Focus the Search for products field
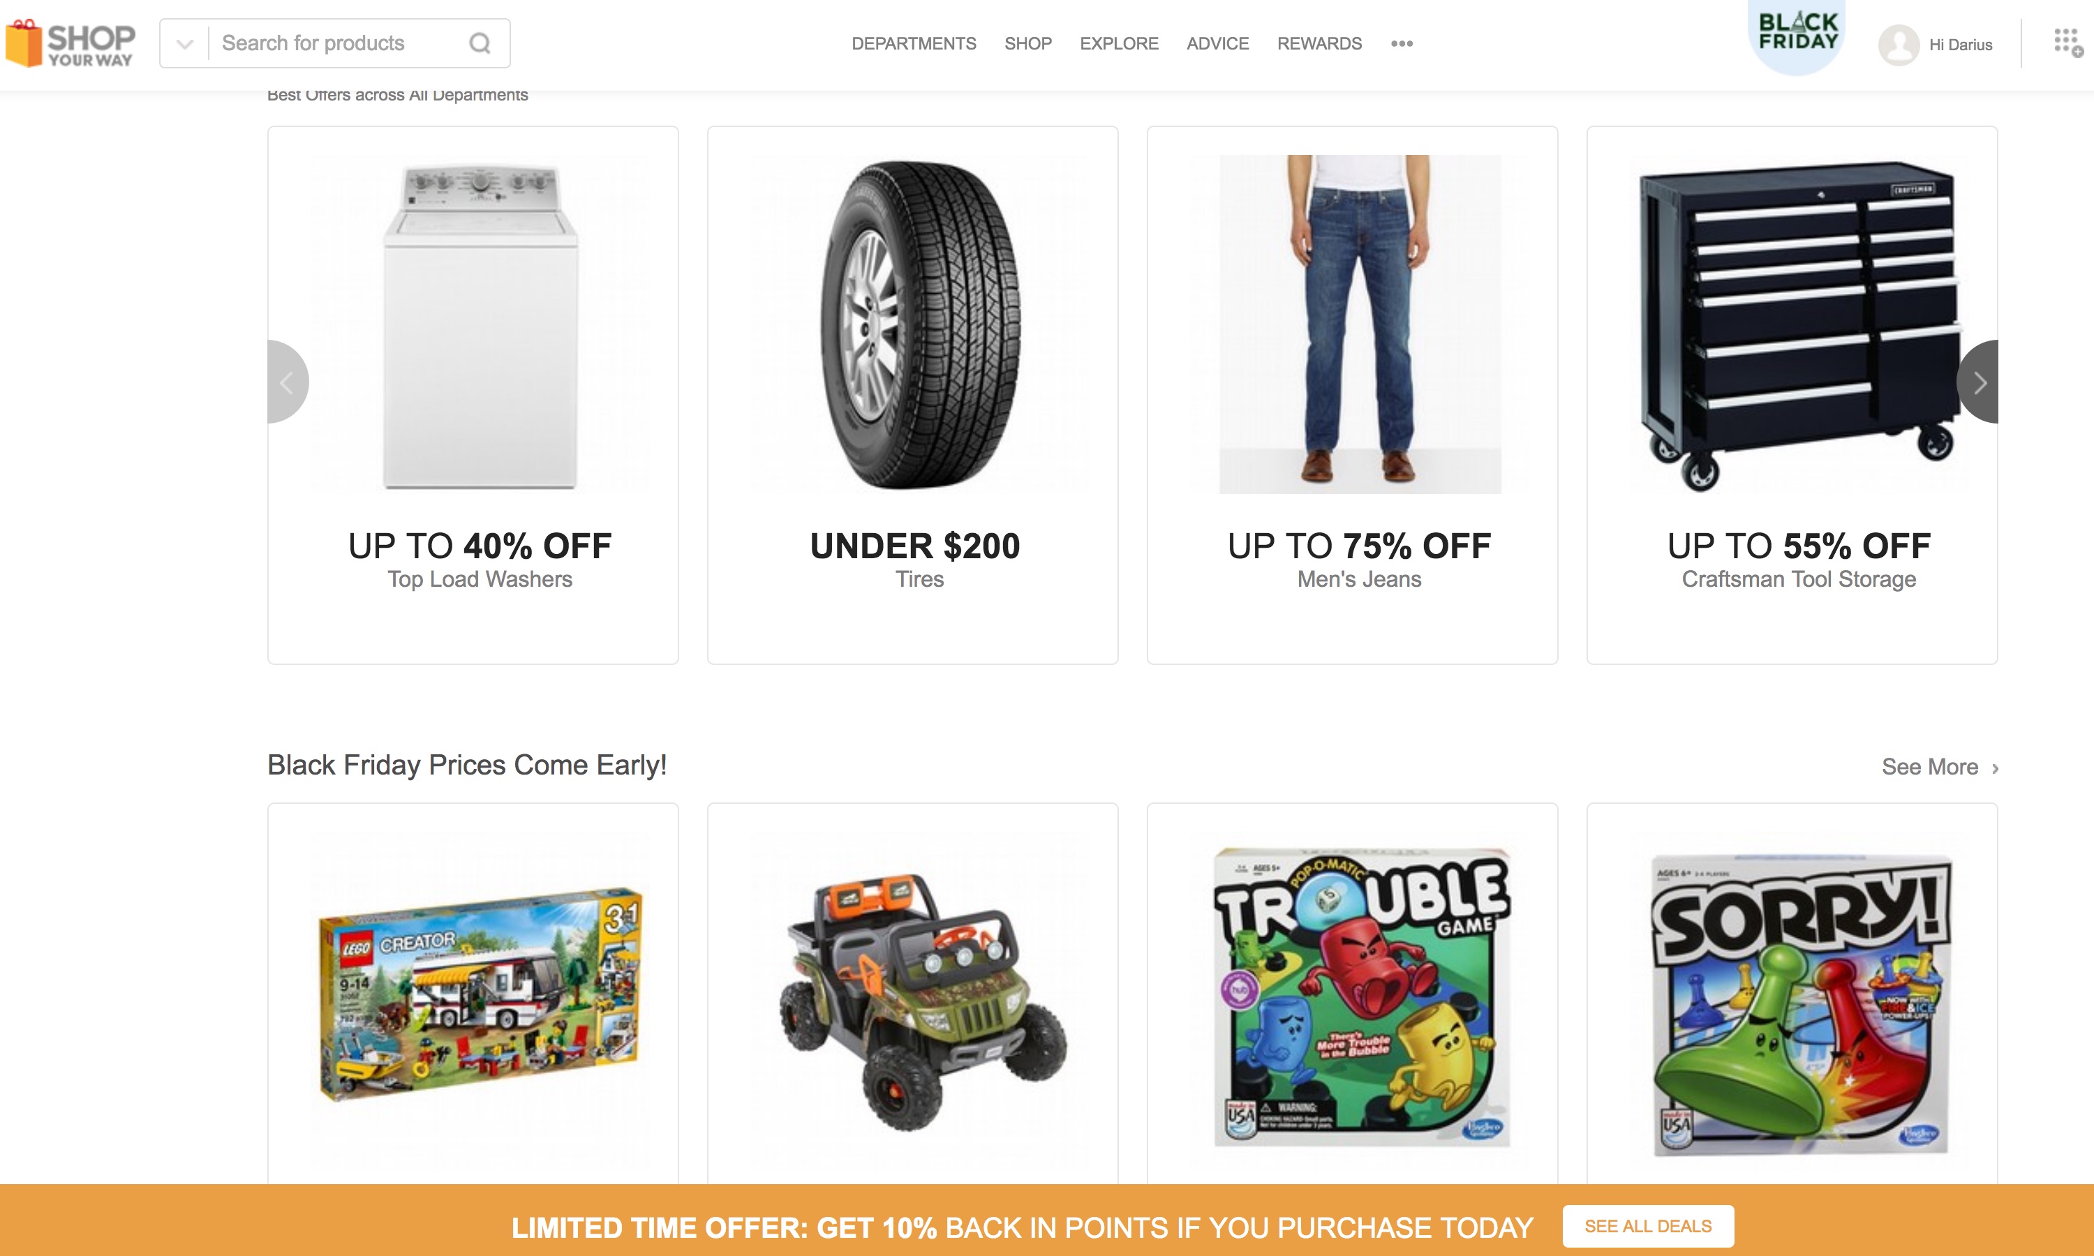This screenshot has width=2094, height=1256. (x=339, y=43)
